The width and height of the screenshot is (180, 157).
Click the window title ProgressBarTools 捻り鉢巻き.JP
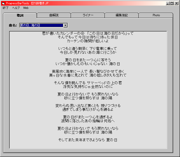[27, 3]
